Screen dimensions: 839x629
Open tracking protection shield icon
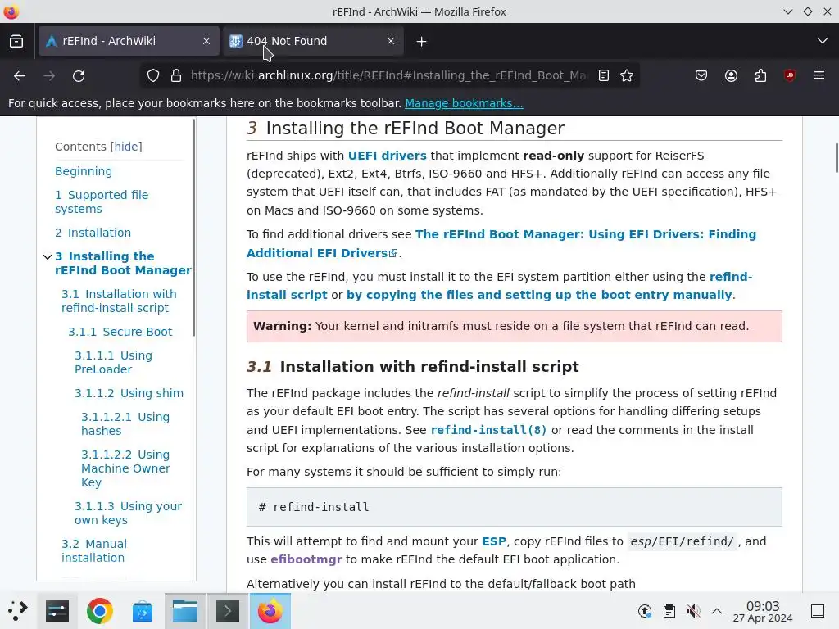tap(153, 76)
